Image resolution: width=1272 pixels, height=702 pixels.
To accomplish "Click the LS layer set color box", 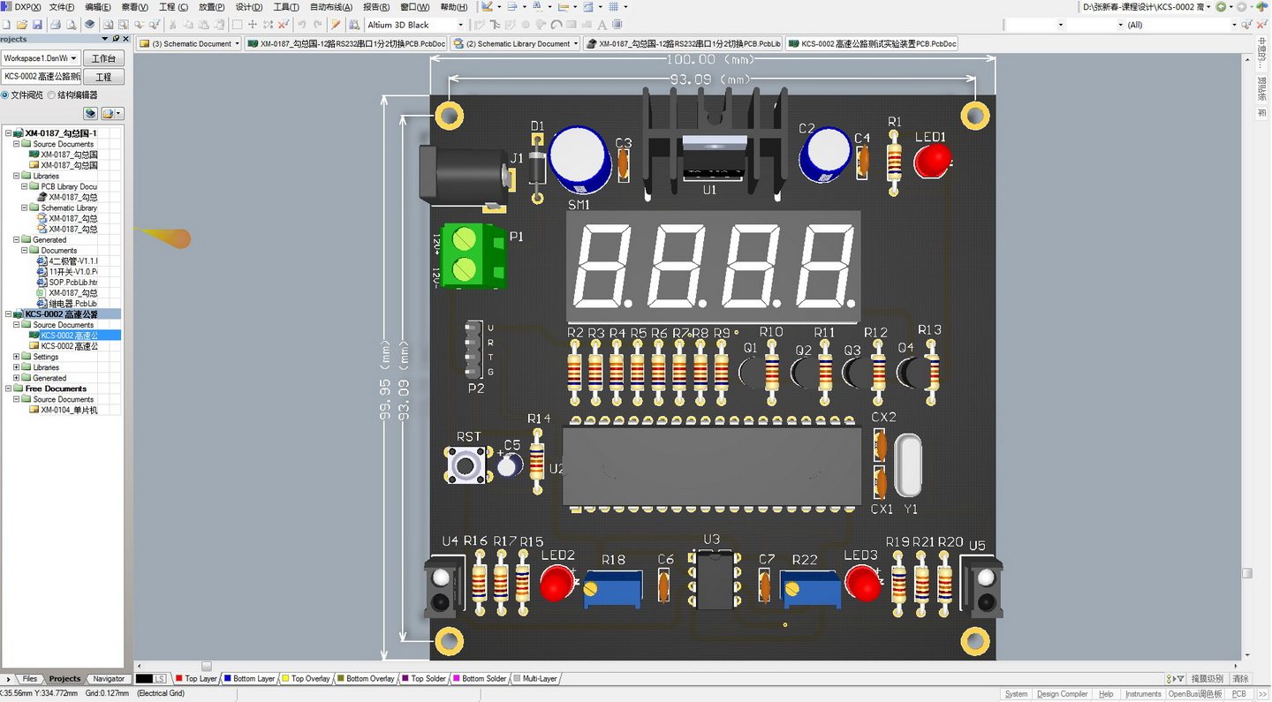I will coord(151,679).
